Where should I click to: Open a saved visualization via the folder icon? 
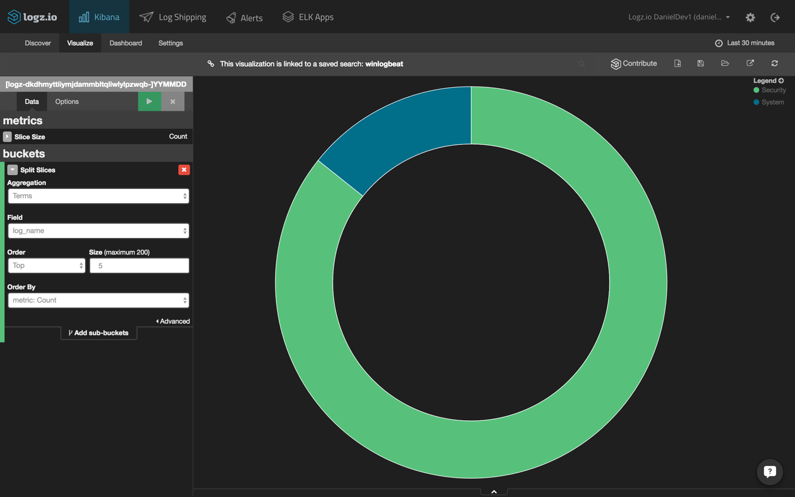[725, 64]
